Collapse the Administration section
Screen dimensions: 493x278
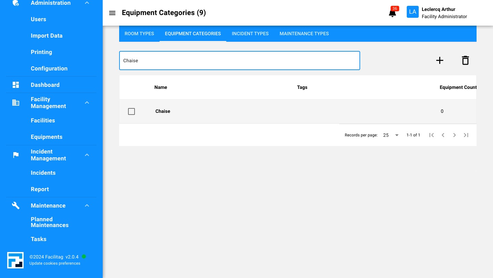click(x=87, y=3)
